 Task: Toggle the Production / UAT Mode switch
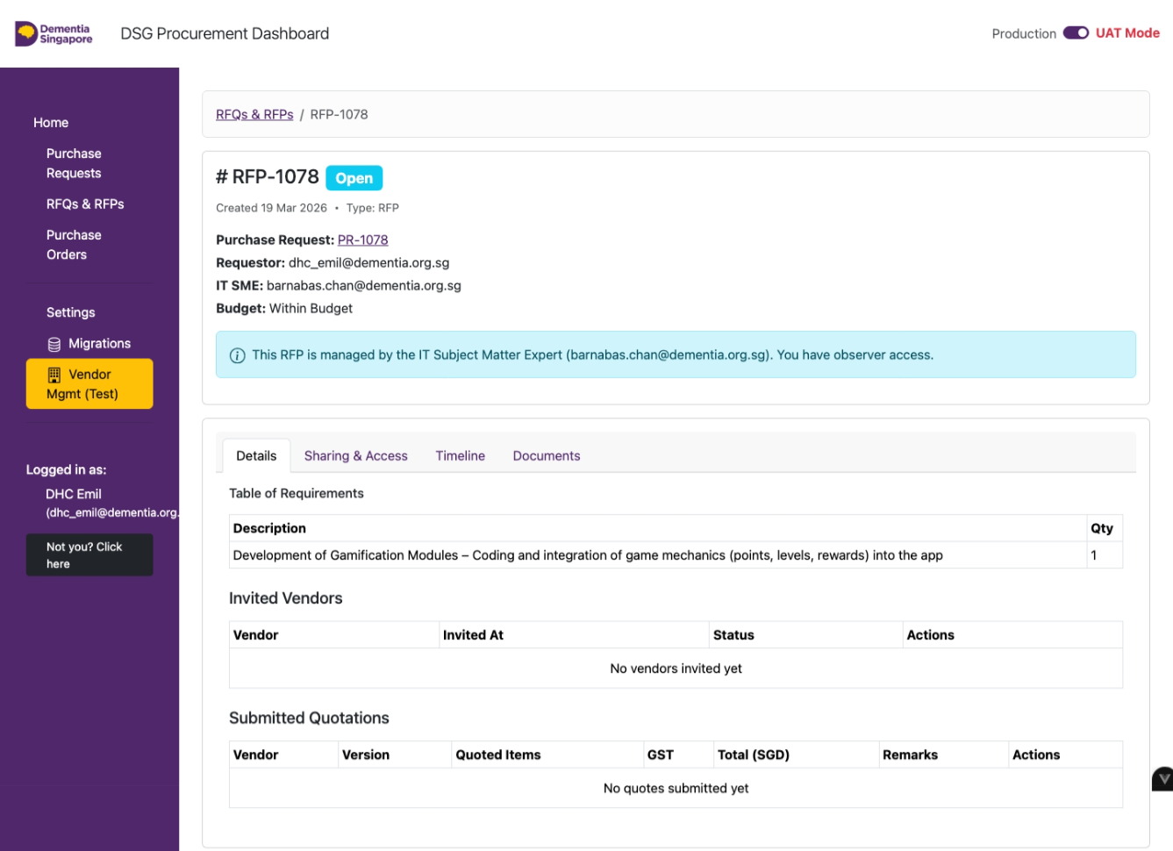pyautogui.click(x=1076, y=33)
